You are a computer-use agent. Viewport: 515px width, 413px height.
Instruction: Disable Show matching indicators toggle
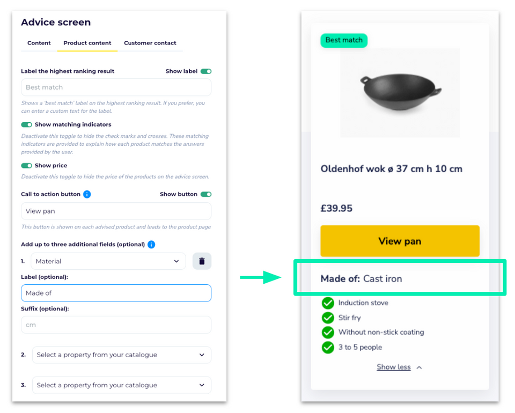click(27, 125)
